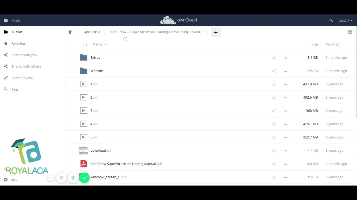Image resolution: width=357 pixels, height=200 pixels.
Task: Open April 2019 breadcrumb
Action: 92,32
